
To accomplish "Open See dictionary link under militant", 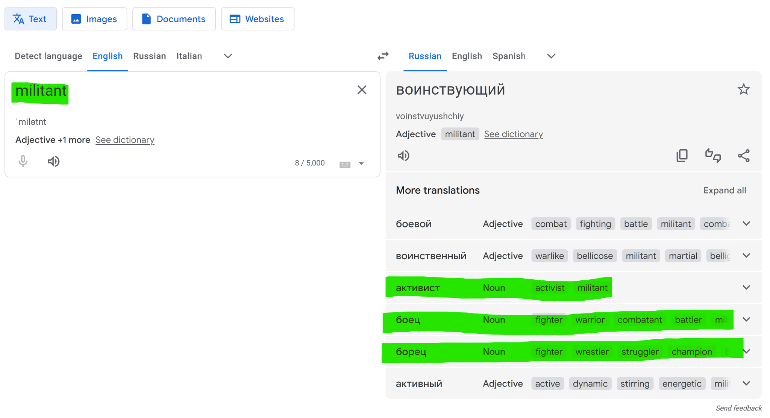I will pos(125,140).
